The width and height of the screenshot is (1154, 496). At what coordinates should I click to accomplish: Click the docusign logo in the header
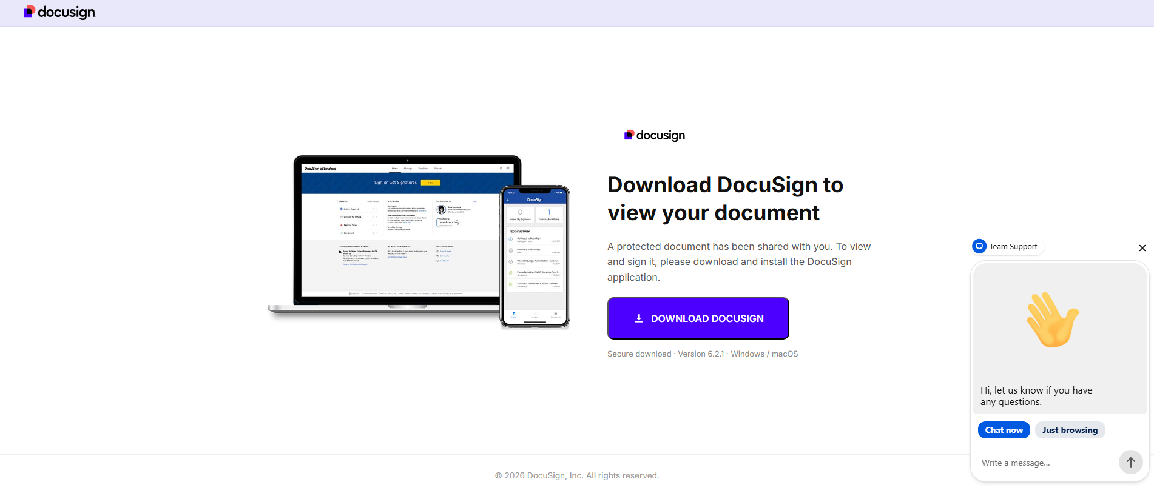click(x=59, y=12)
